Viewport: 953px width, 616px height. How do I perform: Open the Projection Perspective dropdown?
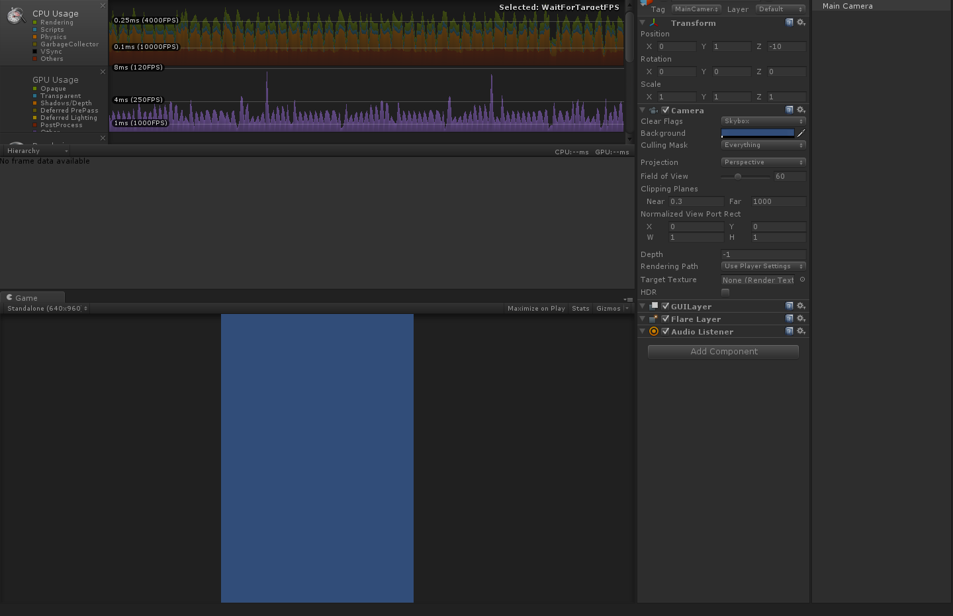click(x=763, y=162)
